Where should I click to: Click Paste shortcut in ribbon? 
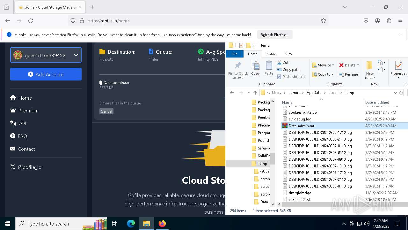pyautogui.click(x=292, y=77)
